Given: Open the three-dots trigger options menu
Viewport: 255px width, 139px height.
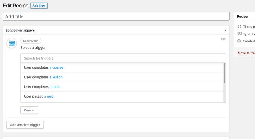Looking at the screenshot, I should (223, 39).
